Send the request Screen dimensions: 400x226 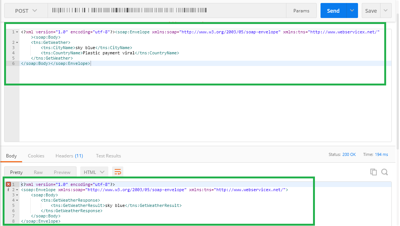point(333,11)
